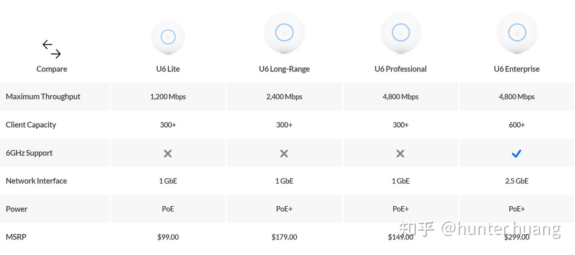
Task: Click the U6 Long-Range 6GHz cross icon
Action: (x=284, y=153)
